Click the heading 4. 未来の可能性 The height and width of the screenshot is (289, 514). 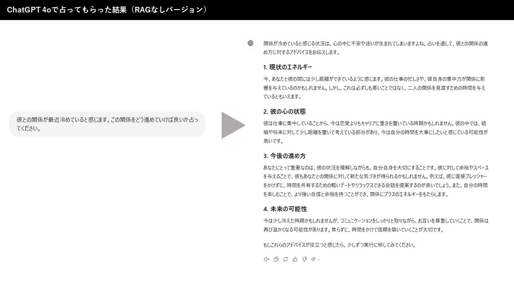point(285,209)
